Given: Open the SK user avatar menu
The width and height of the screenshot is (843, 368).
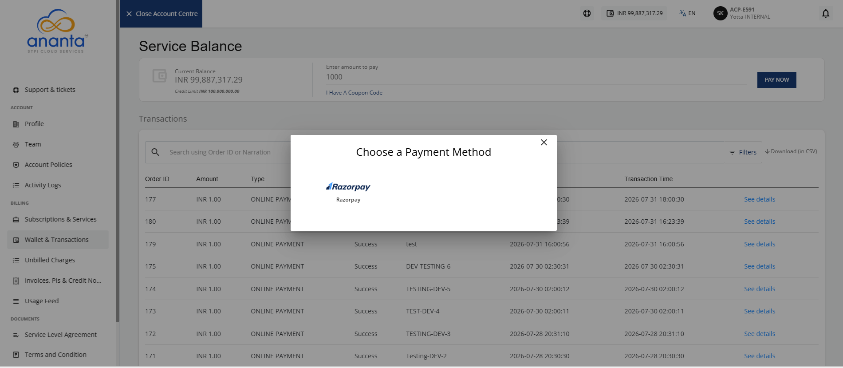Looking at the screenshot, I should 720,13.
